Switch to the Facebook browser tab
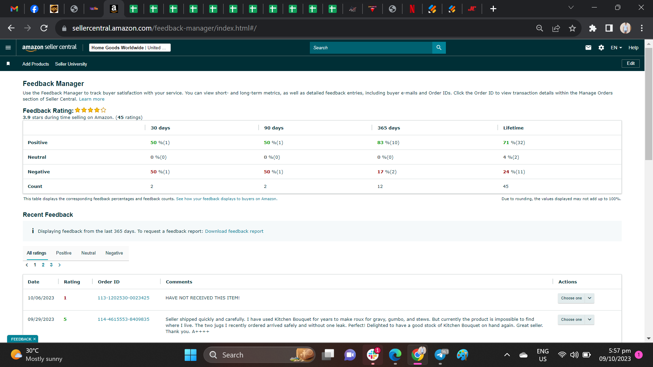This screenshot has height=367, width=653. 34,9
